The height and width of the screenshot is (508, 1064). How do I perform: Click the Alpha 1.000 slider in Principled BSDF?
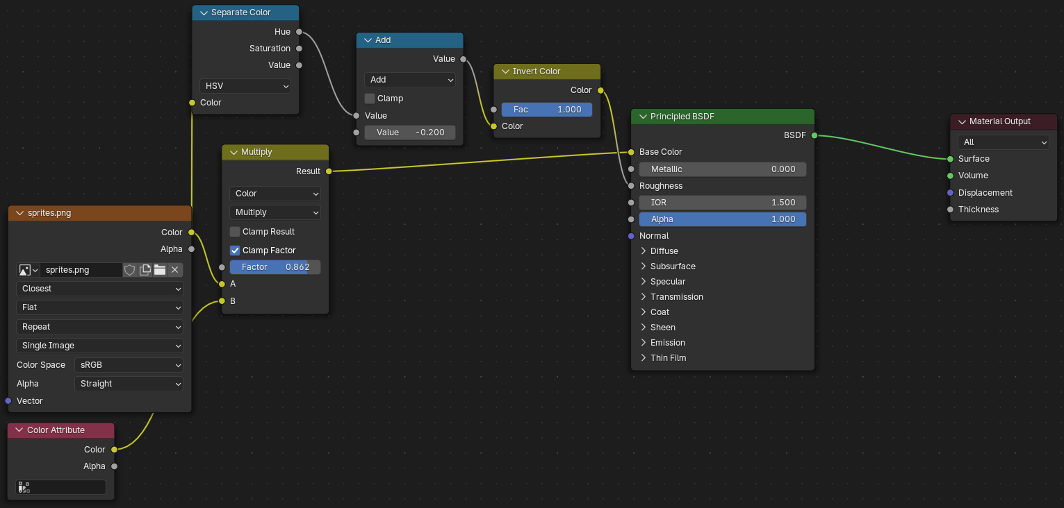723,219
